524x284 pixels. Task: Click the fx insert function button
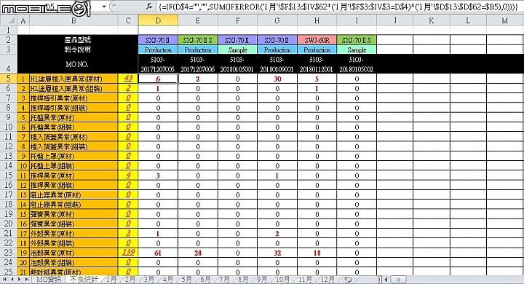[149, 6]
